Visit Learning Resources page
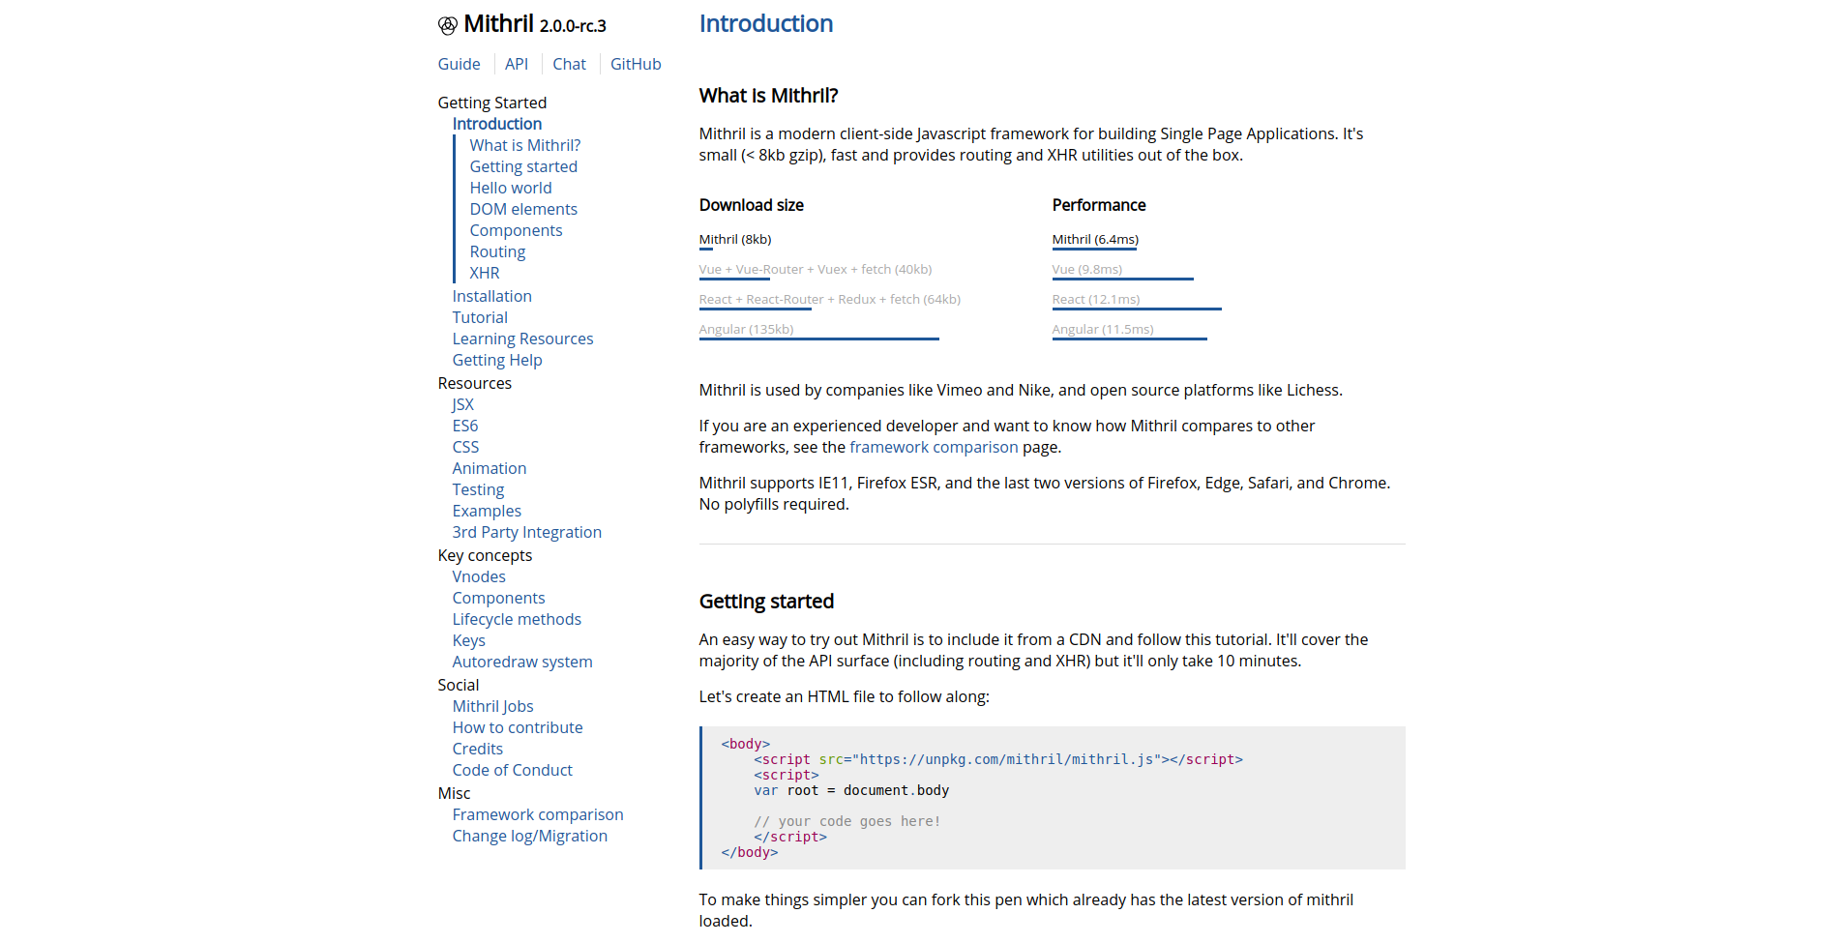1841x943 pixels. tap(522, 339)
